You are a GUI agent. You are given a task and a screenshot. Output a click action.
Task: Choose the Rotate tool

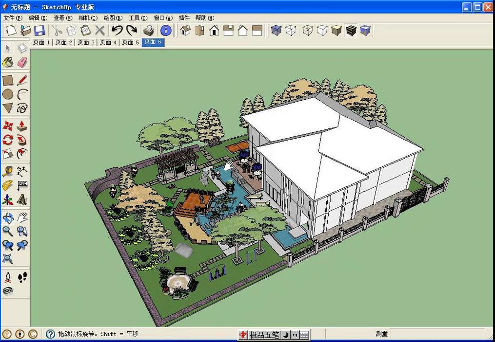coord(8,140)
